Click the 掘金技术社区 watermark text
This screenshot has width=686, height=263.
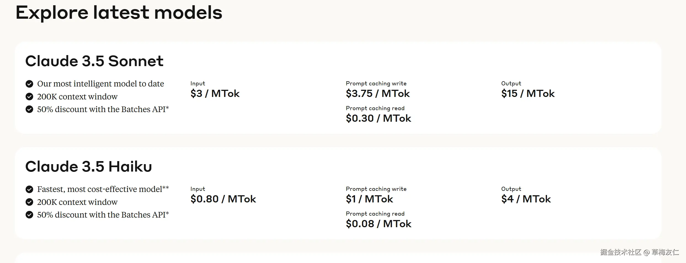point(621,252)
